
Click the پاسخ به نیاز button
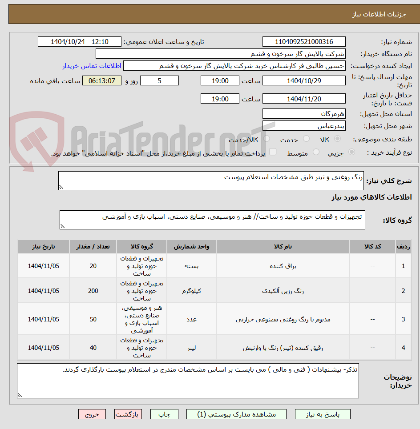pyautogui.click(x=323, y=414)
